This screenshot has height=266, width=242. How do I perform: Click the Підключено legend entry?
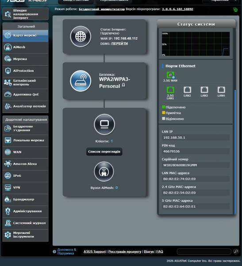pos(174,107)
